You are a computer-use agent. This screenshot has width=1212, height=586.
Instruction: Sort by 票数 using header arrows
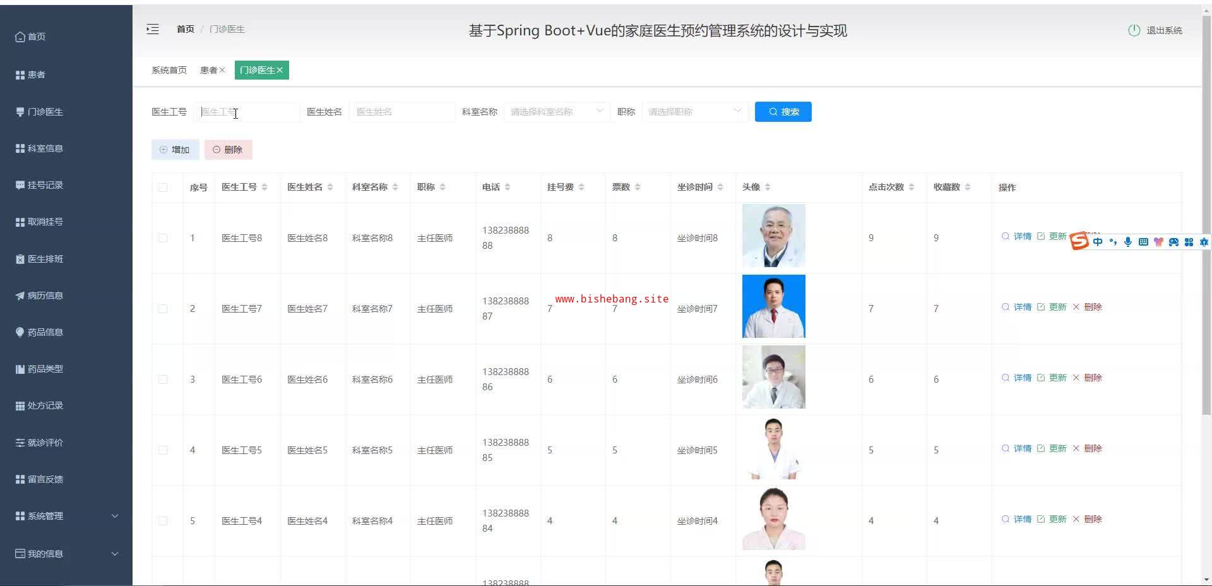tap(638, 187)
